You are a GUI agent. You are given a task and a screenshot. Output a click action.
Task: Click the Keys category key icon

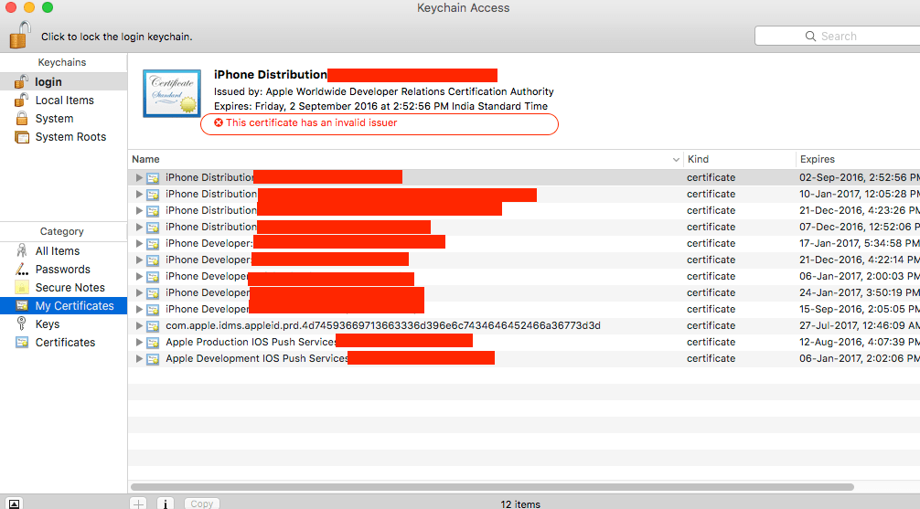[x=22, y=323]
